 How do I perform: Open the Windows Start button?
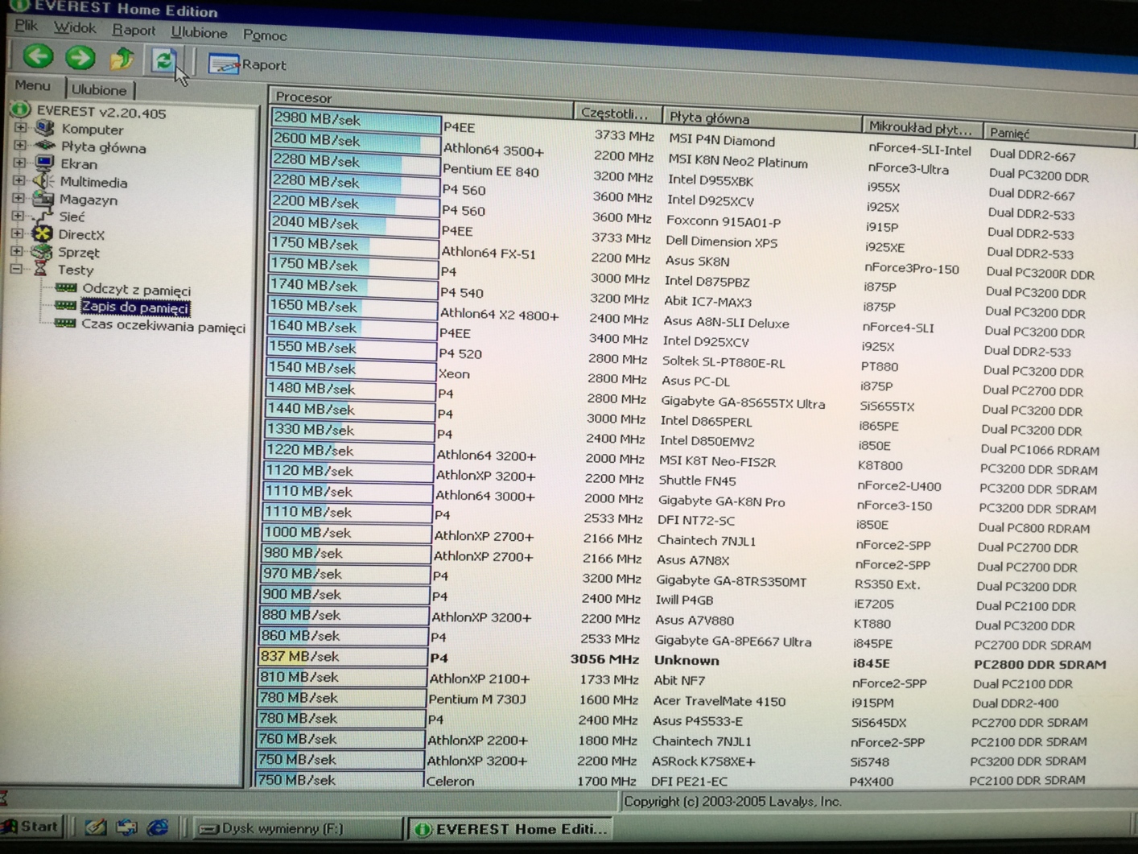click(31, 827)
